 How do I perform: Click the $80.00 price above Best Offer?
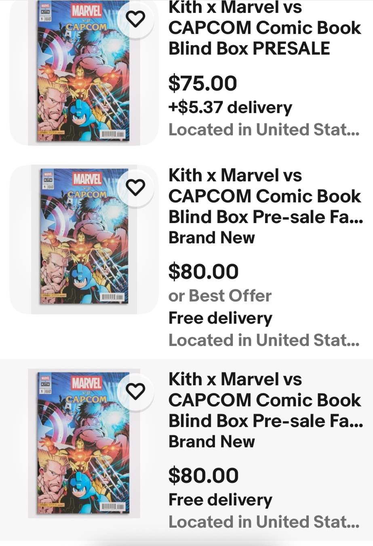click(203, 272)
